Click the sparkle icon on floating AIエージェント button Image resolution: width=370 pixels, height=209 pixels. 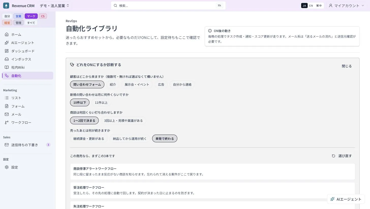click(x=332, y=199)
